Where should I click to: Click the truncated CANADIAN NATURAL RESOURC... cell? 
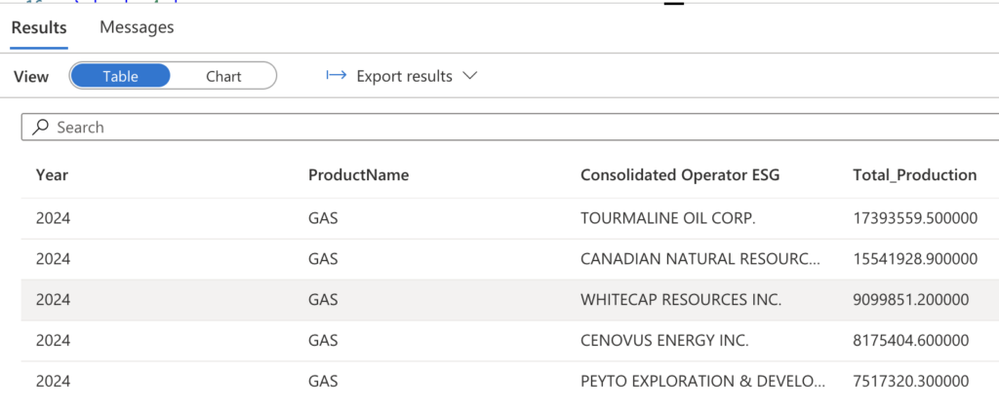699,260
